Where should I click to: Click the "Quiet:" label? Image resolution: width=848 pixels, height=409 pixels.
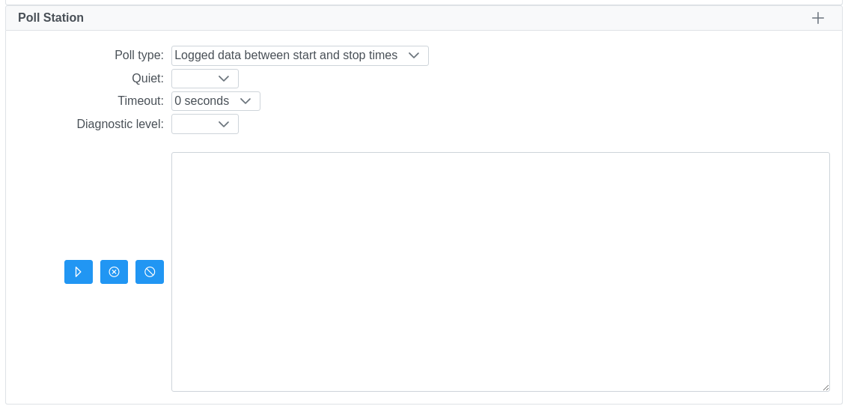(147, 79)
